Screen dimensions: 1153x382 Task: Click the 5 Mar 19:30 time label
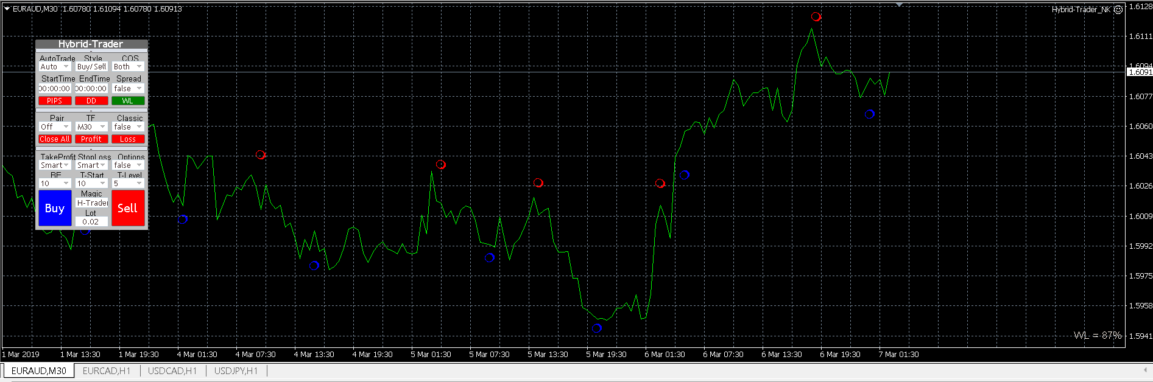(606, 354)
